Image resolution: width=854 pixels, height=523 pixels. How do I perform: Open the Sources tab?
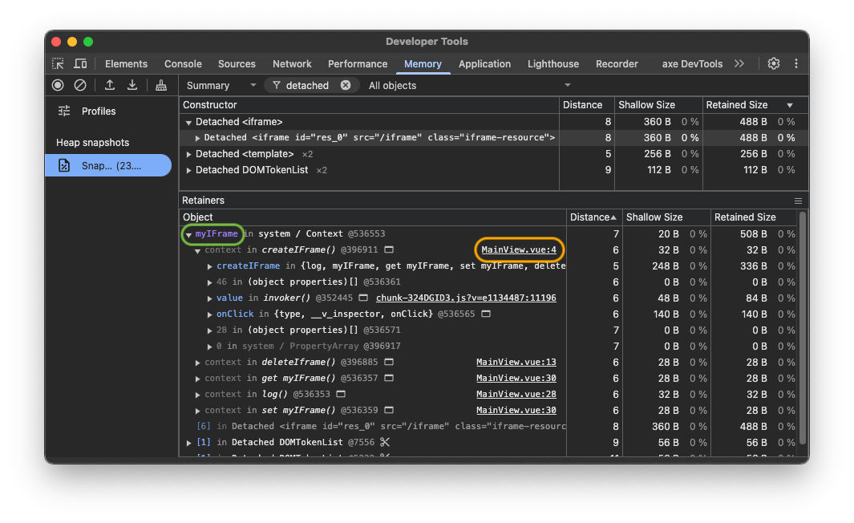click(x=237, y=63)
